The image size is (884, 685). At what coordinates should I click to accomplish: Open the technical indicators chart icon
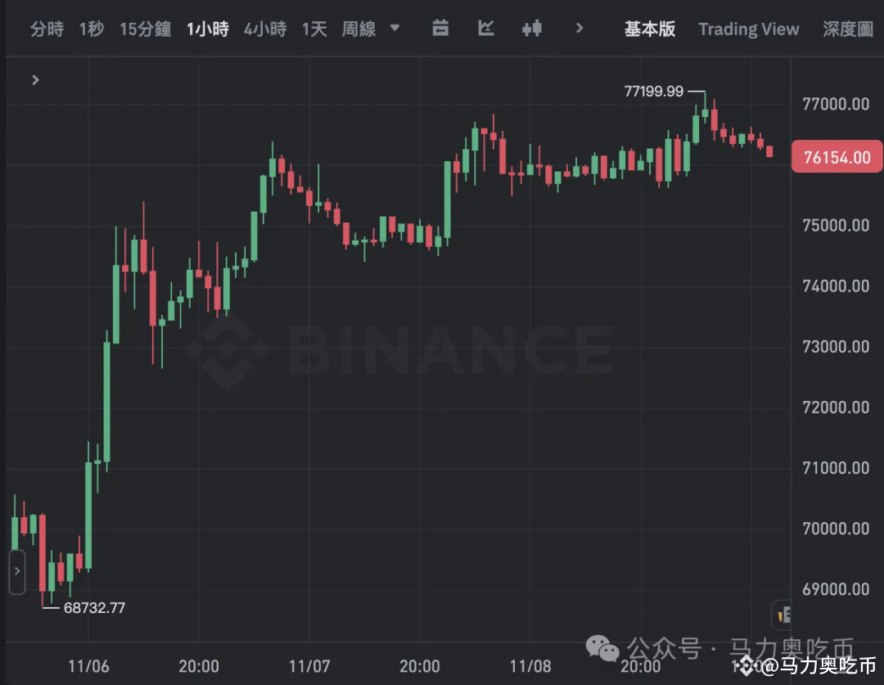486,29
